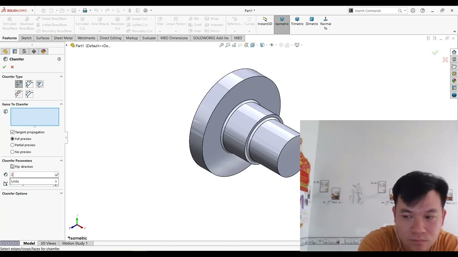Switch to the Features ribbon tab

[9, 38]
